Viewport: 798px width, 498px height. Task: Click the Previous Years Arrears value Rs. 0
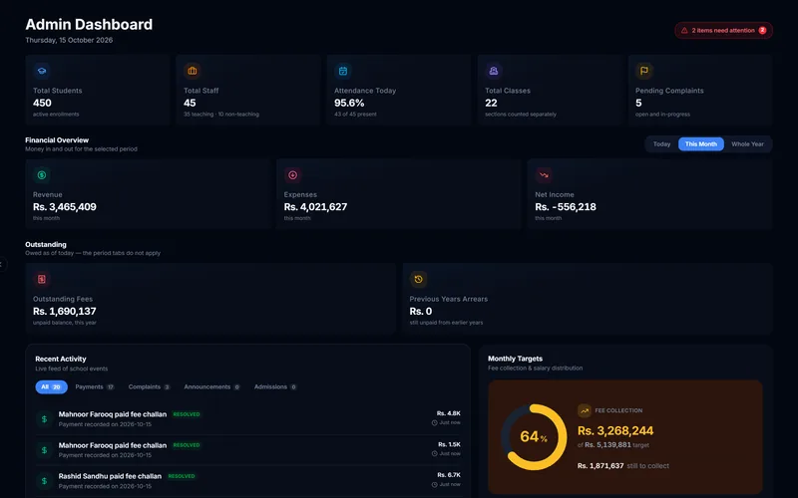click(x=421, y=312)
